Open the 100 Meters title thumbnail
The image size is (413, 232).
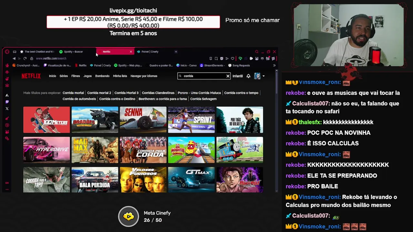point(46,120)
